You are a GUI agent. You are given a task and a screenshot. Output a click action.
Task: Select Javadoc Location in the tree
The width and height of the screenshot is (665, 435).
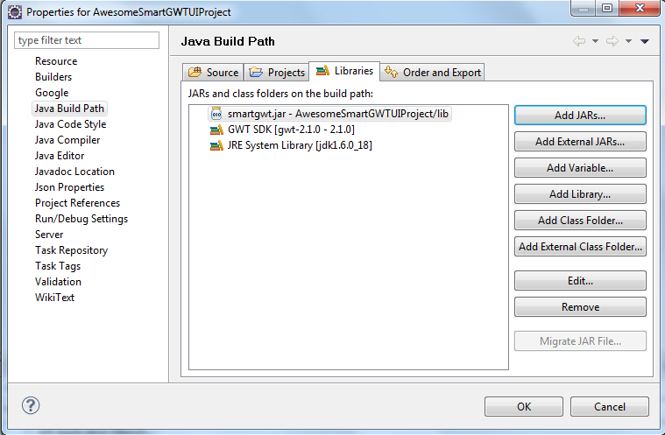(74, 172)
